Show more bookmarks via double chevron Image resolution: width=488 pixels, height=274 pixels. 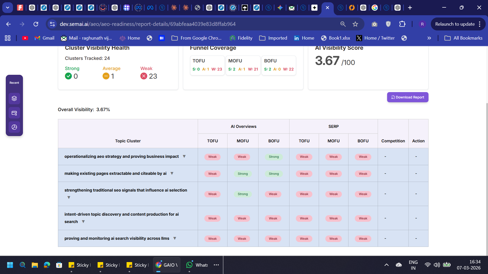429,38
